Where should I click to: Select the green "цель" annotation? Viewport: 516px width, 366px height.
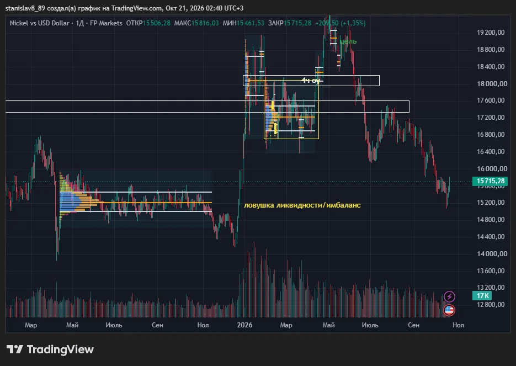[x=348, y=41]
